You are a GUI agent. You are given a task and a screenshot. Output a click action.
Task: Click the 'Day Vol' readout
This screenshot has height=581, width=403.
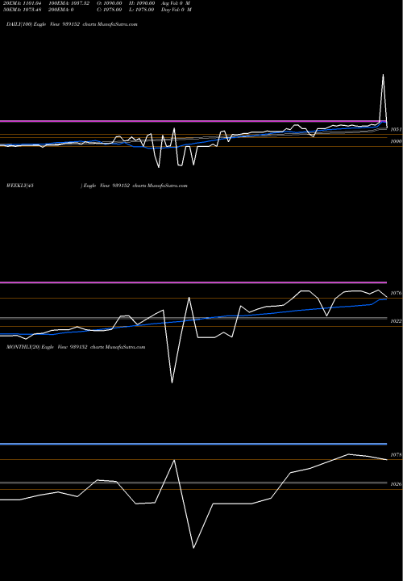click(177, 10)
